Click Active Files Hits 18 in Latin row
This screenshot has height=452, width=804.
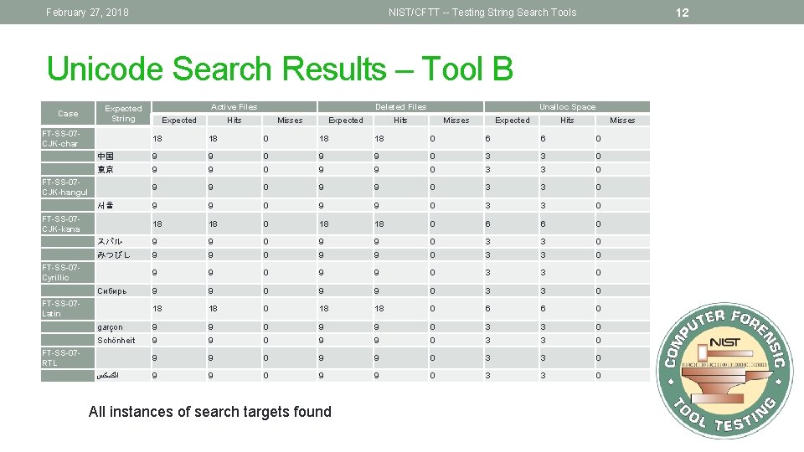click(213, 309)
